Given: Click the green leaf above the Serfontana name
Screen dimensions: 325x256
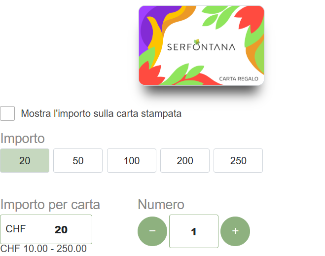Looking at the screenshot, I should (197, 41).
